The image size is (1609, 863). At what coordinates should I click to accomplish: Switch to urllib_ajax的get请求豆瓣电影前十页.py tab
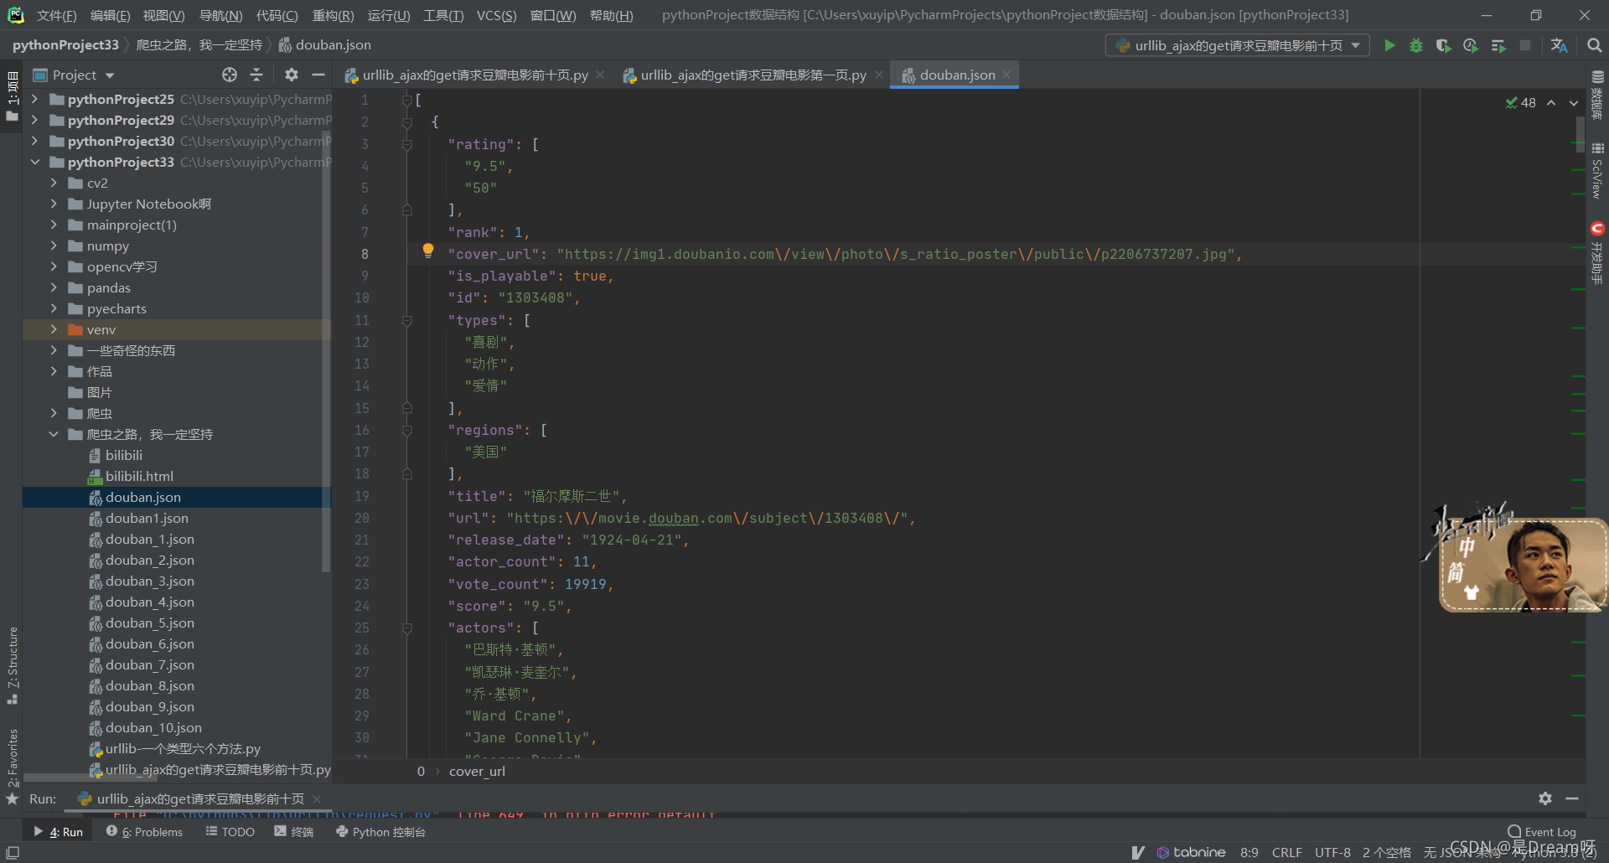(x=475, y=75)
